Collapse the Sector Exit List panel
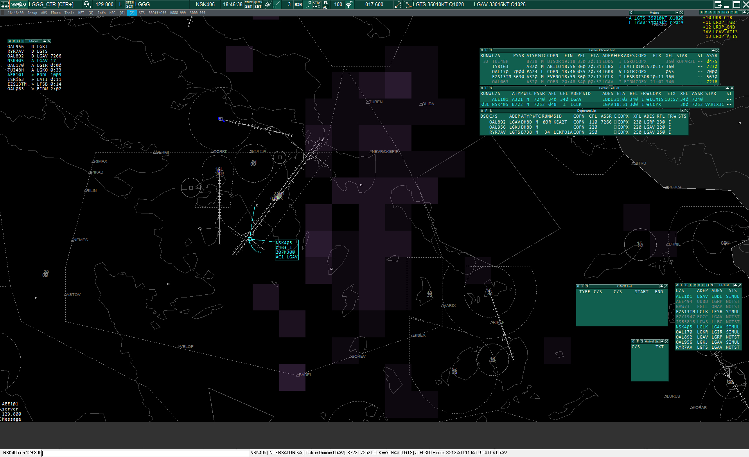This screenshot has width=749, height=457. 727,88
